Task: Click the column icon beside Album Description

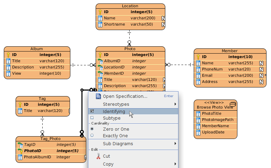Action: pyautogui.click(x=8, y=67)
